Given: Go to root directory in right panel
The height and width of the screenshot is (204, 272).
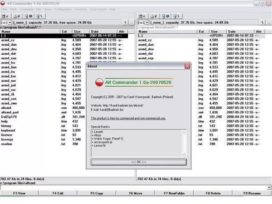Looking at the screenshot, I should pos(262,22).
